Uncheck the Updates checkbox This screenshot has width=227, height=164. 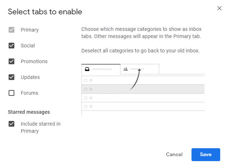pos(11,77)
